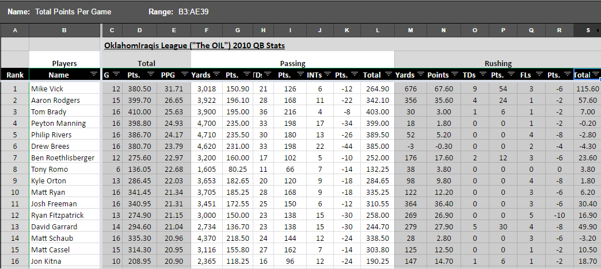Image resolution: width=601 pixels, height=269 pixels.
Task: Select Josh Freeman's rushing yards 364
Action: 410,203
